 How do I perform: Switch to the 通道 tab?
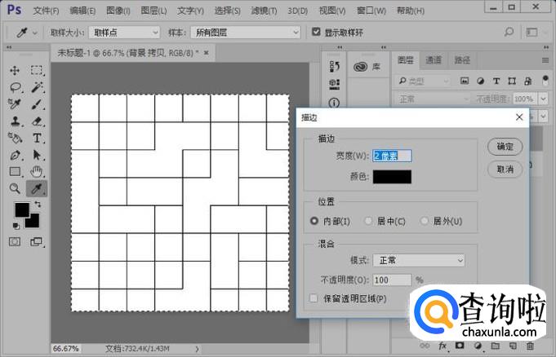434,59
